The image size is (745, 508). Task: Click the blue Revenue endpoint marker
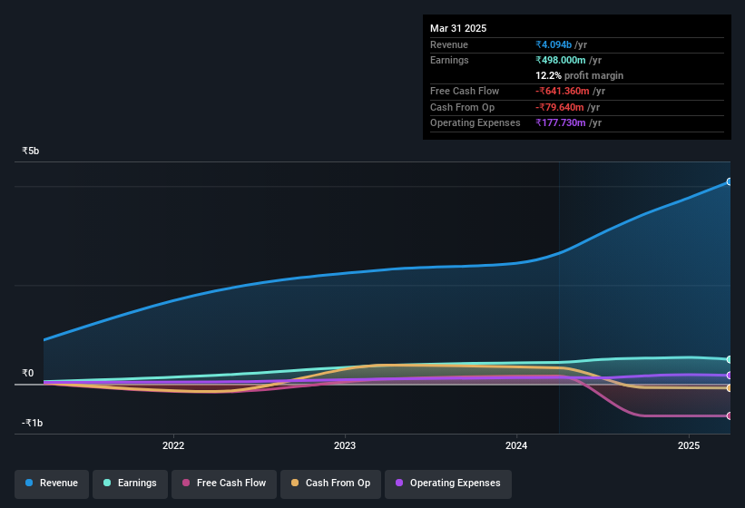pyautogui.click(x=730, y=181)
